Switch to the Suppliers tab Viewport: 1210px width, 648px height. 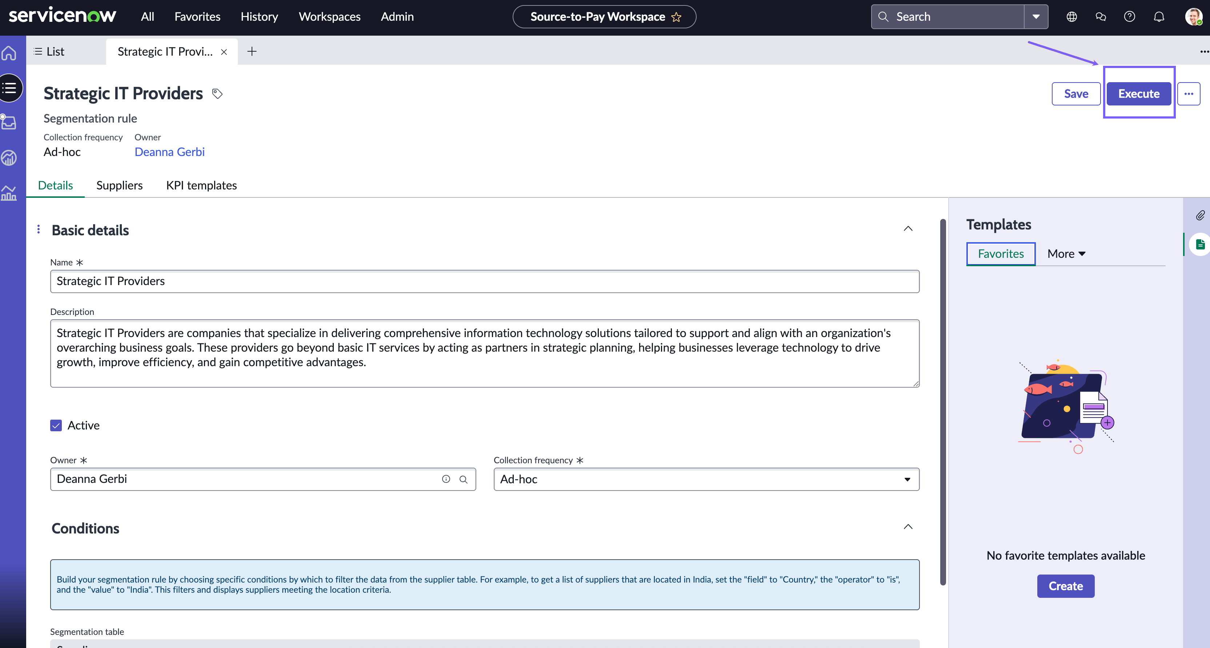119,185
